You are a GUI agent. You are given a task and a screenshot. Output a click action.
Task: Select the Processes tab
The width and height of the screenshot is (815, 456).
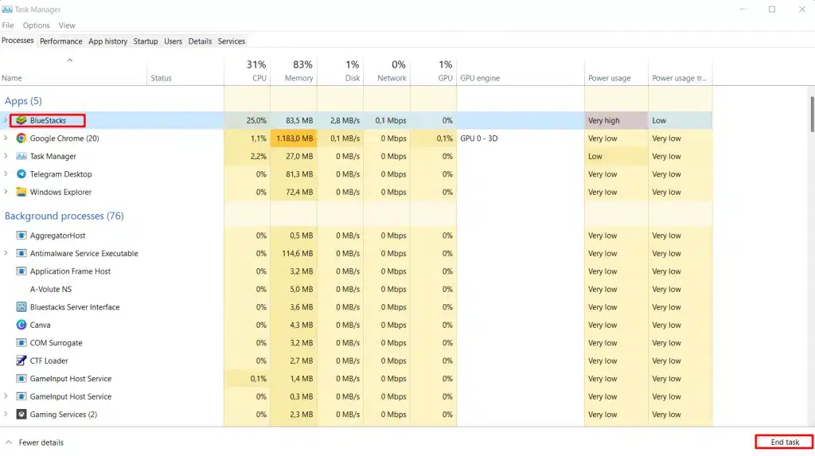point(18,41)
